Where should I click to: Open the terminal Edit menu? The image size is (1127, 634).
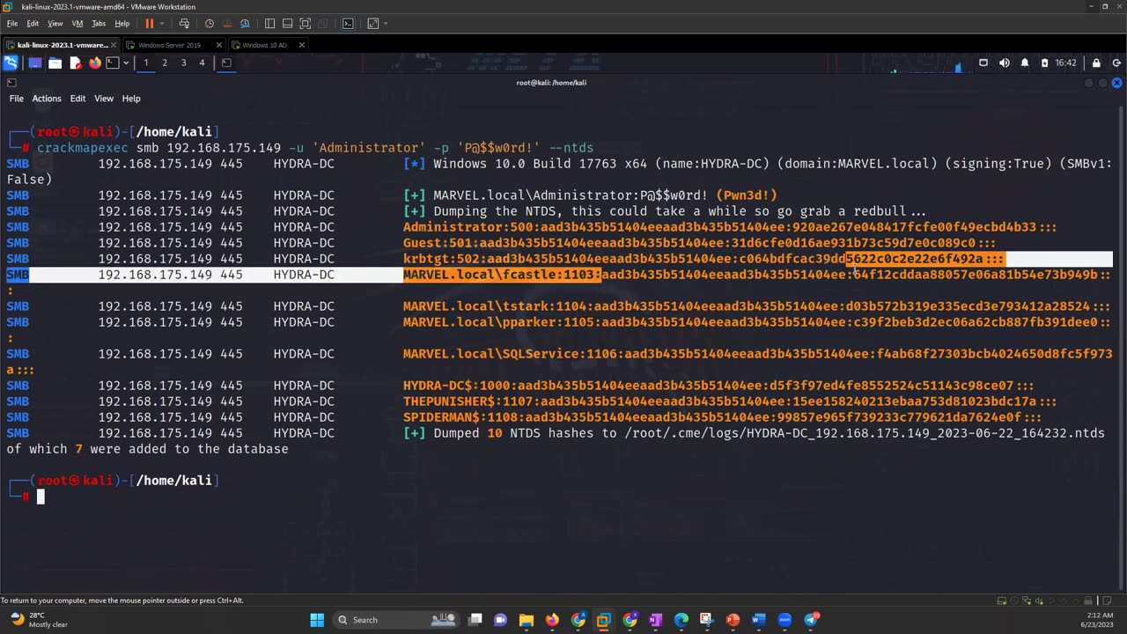pyautogui.click(x=77, y=99)
